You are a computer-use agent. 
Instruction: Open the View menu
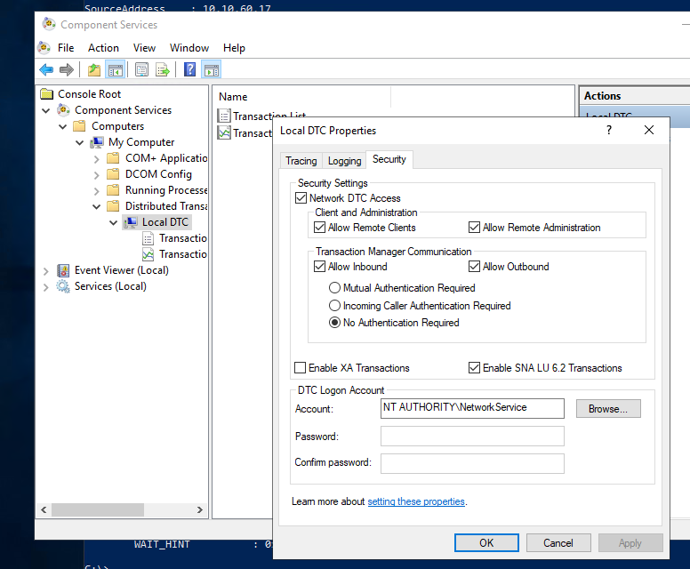[x=144, y=47]
